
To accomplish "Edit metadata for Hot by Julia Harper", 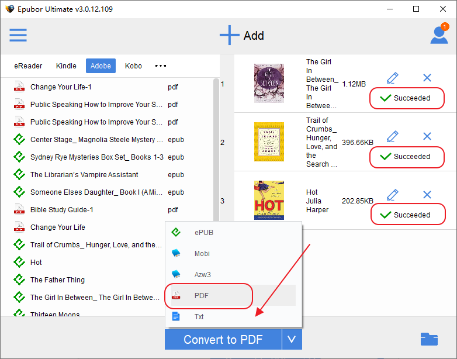I will [x=393, y=195].
